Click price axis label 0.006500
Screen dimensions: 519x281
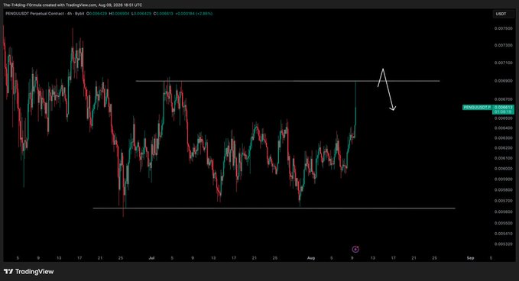pos(503,118)
